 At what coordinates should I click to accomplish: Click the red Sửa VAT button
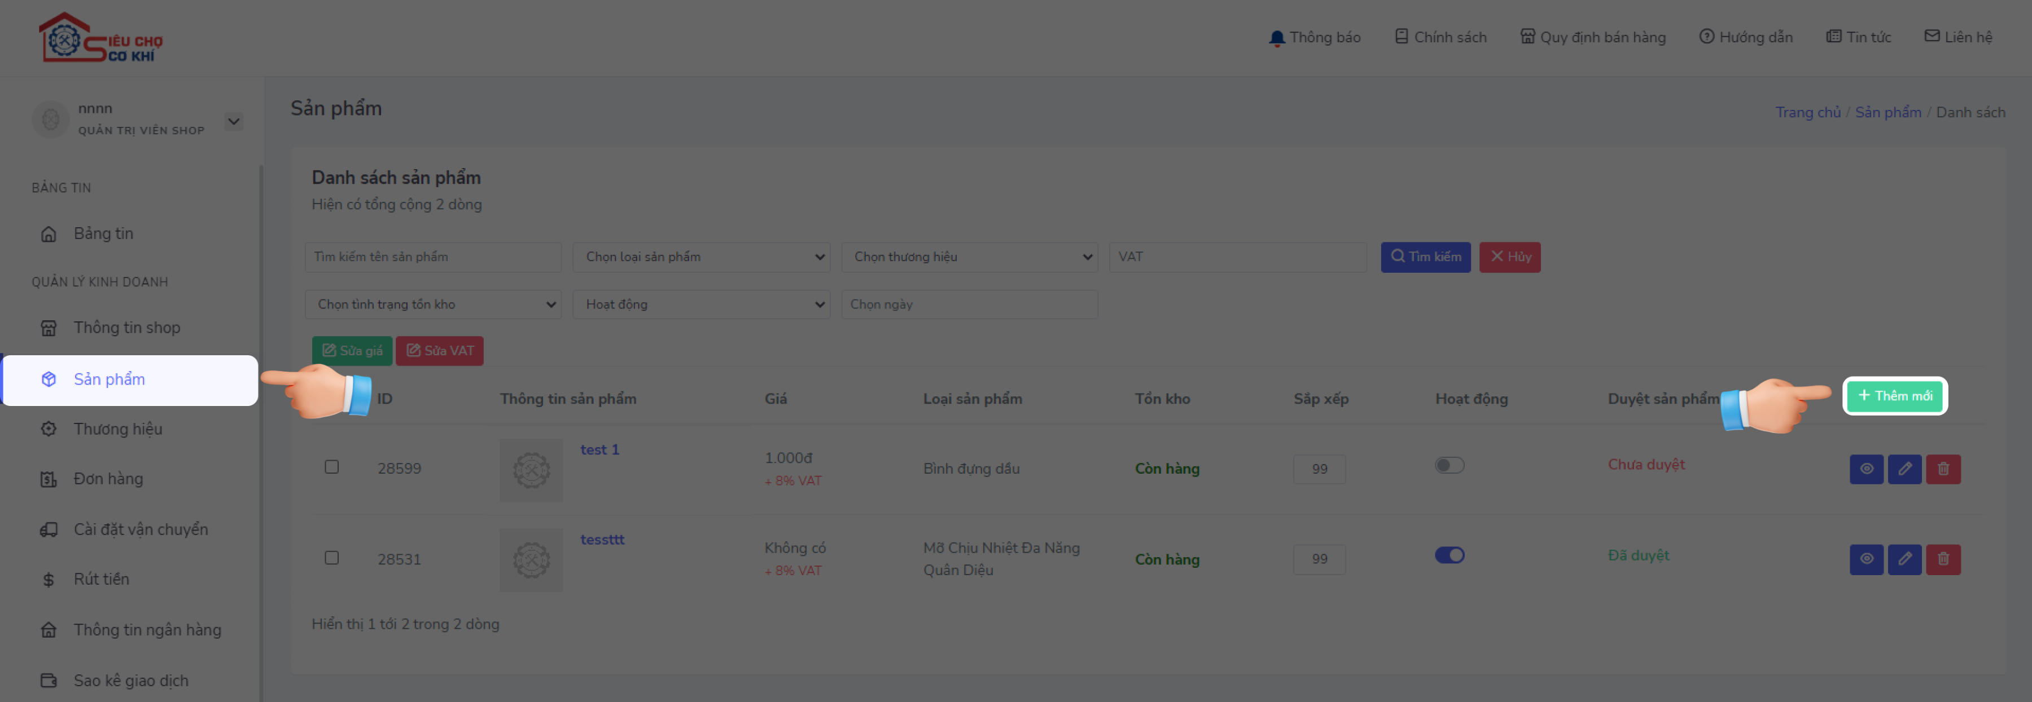439,351
